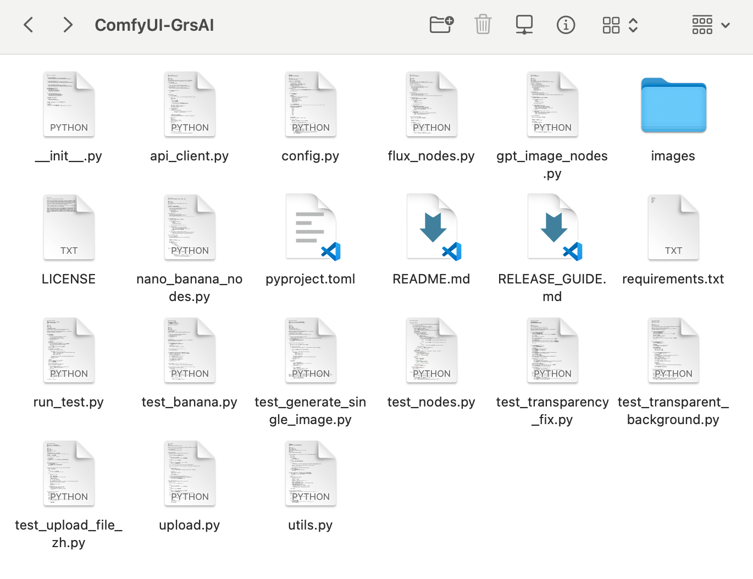
Task: Click the "gpt_image_nodes.py" file name
Action: pyautogui.click(x=552, y=165)
